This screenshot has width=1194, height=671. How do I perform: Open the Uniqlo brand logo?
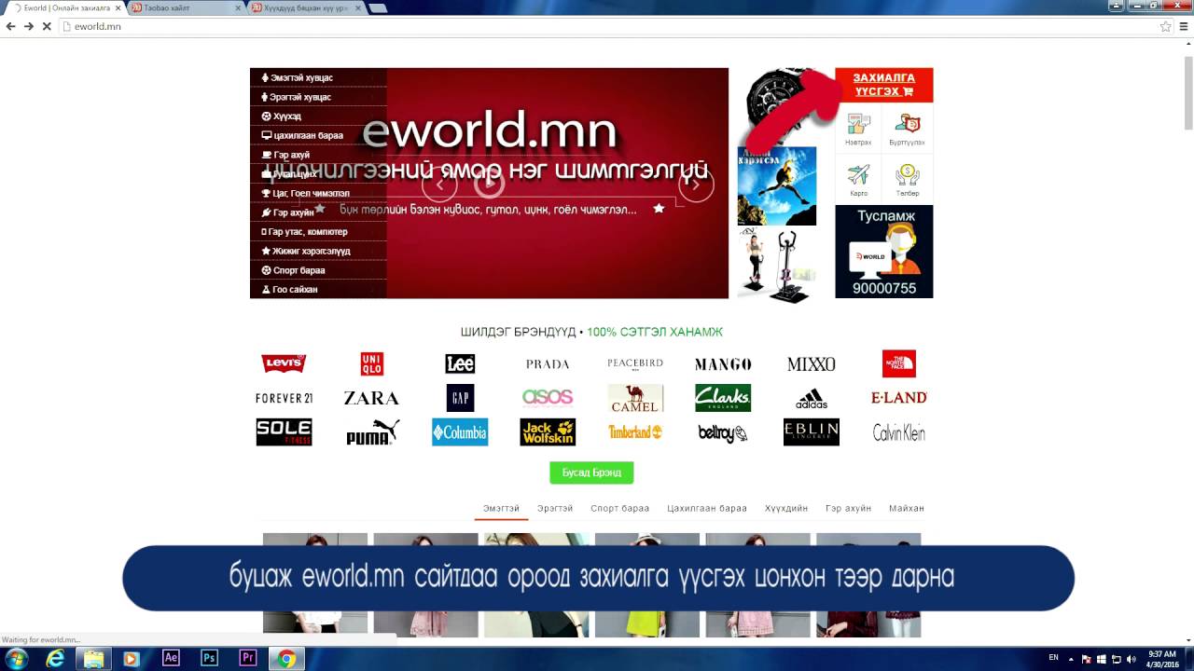[371, 363]
